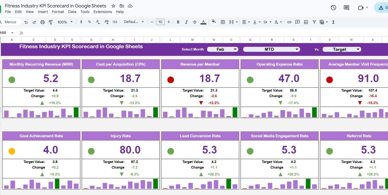The height and width of the screenshot is (195, 388).
Task: Click the insert link icon
Action: point(289,22)
